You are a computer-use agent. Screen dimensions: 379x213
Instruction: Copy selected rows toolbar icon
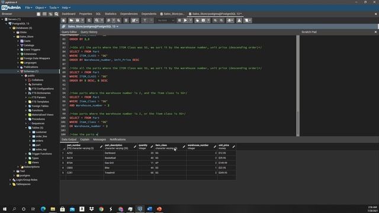coord(108,21)
